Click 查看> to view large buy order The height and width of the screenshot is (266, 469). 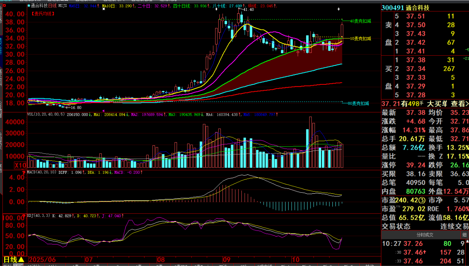[x=458, y=103]
